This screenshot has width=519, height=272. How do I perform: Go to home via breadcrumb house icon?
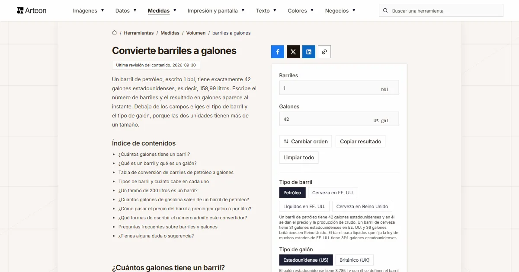coord(115,32)
